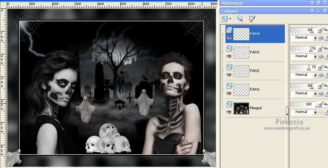Click the raster layer type icon of FAN2
The height and width of the screenshot is (168, 328).
coord(229,67)
